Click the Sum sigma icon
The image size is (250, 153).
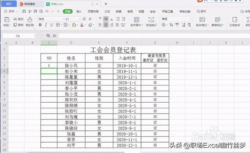(248, 20)
